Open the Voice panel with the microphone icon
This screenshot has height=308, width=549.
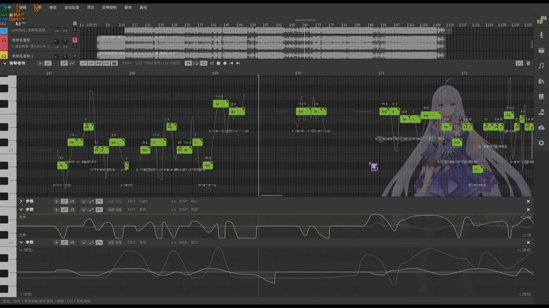coord(542,35)
